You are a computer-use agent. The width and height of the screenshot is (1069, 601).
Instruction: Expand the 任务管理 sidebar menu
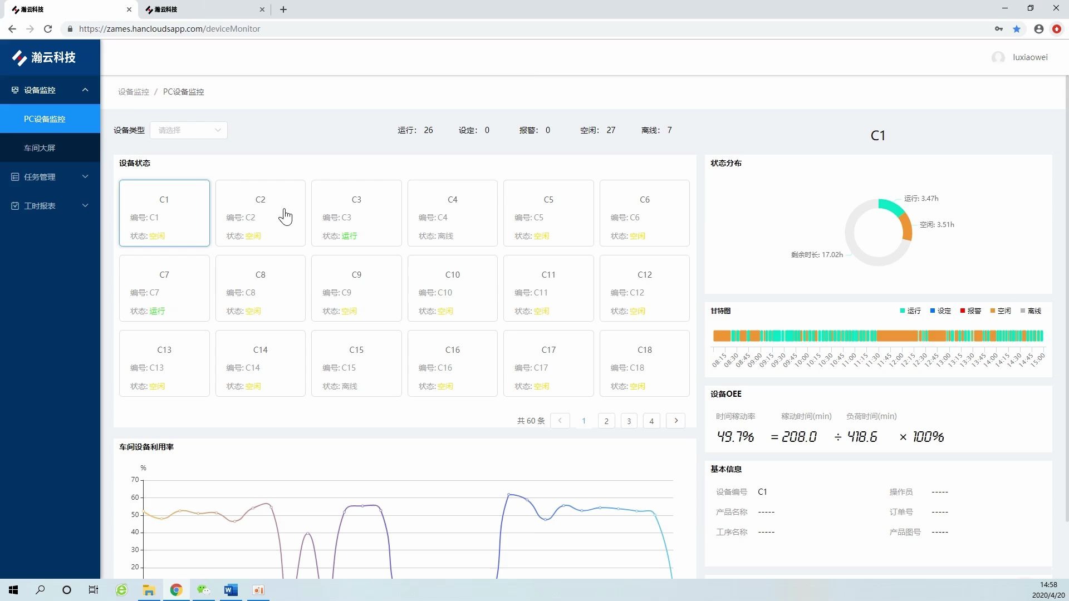tap(85, 177)
